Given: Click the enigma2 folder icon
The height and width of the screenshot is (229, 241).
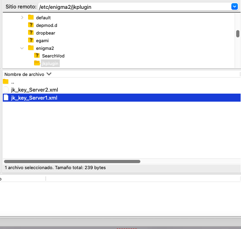Looking at the screenshot, I should click(x=31, y=48).
